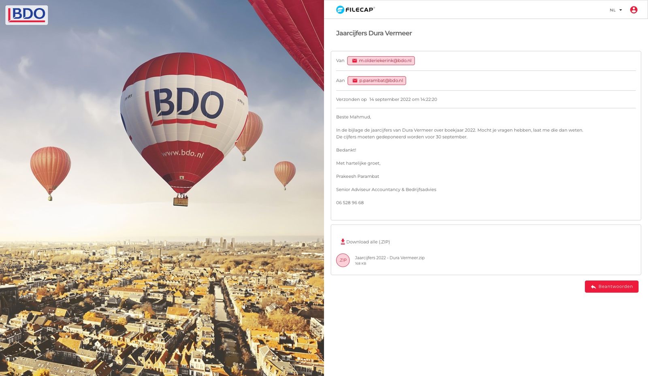Click the Beantwoorden reply button

pos(612,286)
